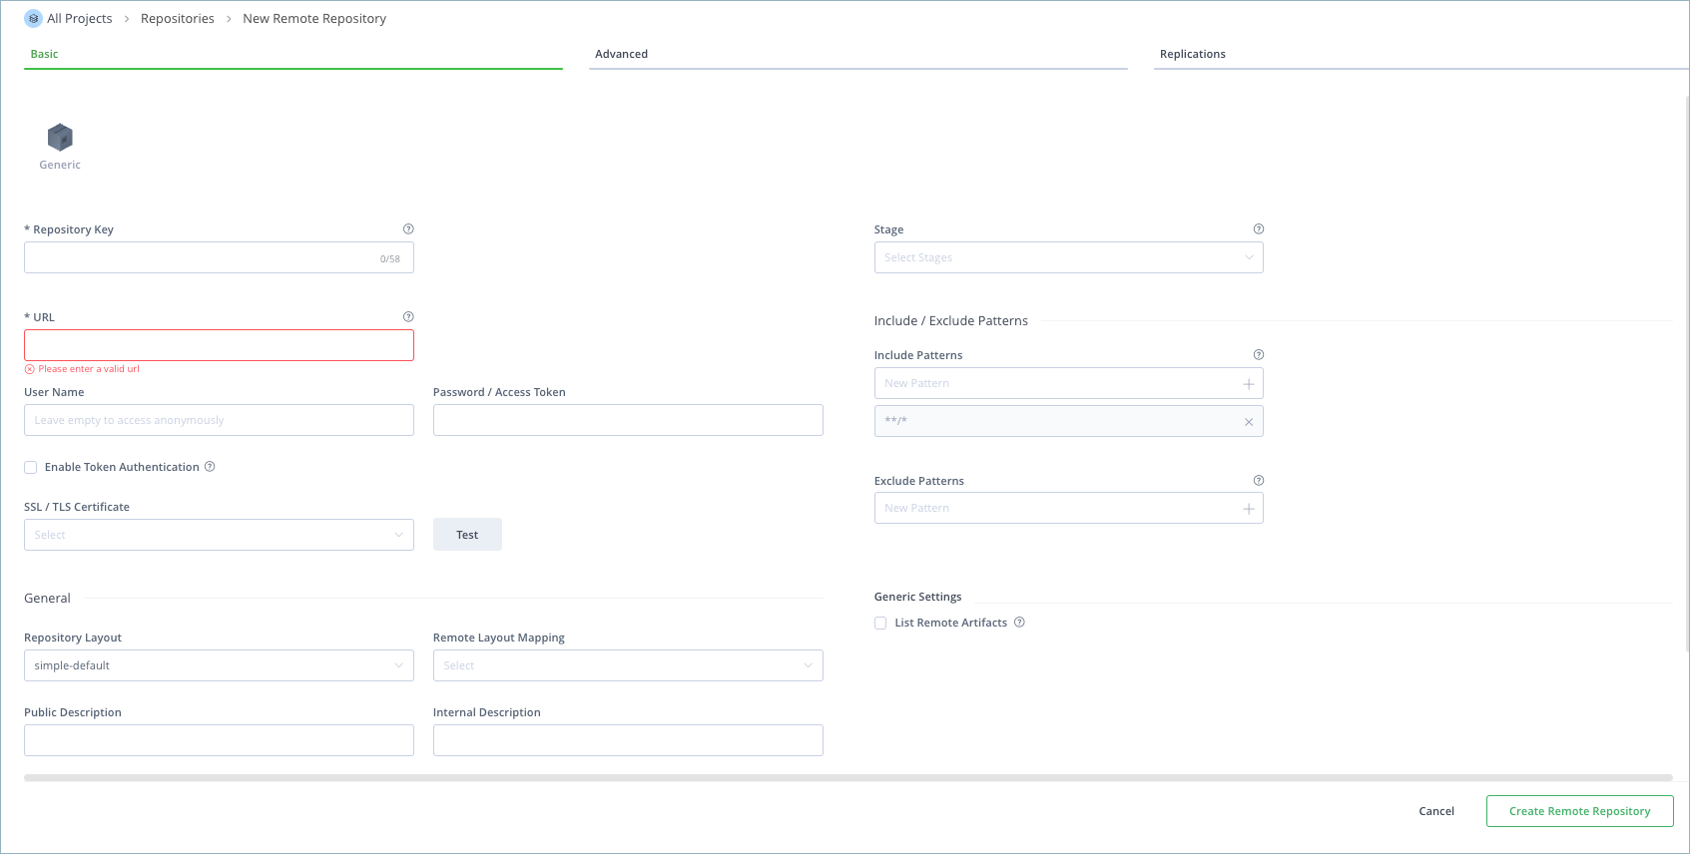1690x854 pixels.
Task: Click Create Remote Repository button
Action: pyautogui.click(x=1579, y=811)
